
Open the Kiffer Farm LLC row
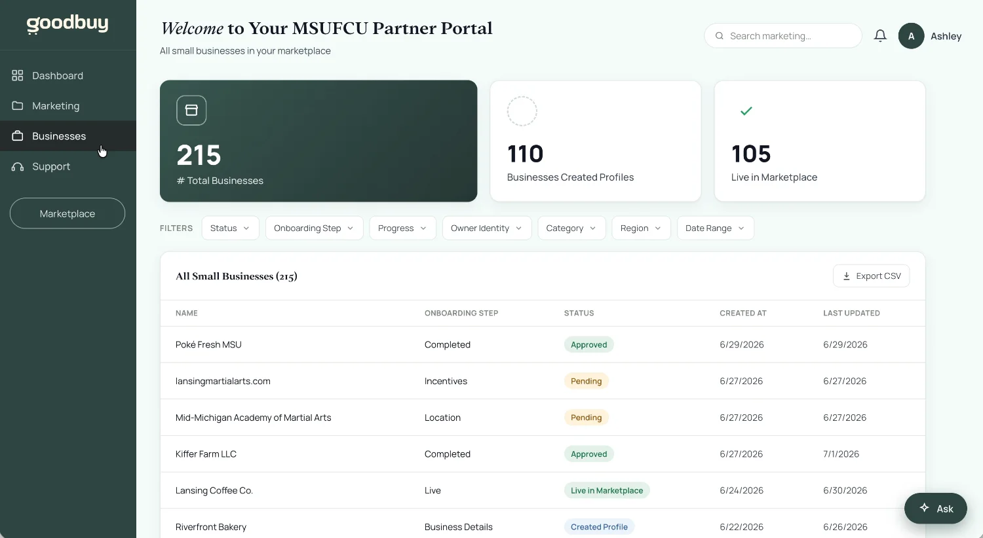pos(543,454)
